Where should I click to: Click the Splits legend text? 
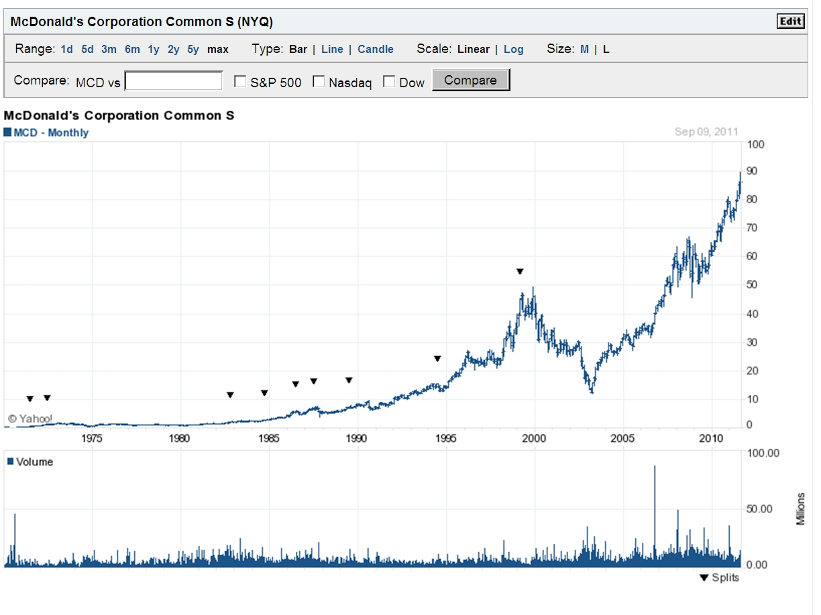coord(725,578)
